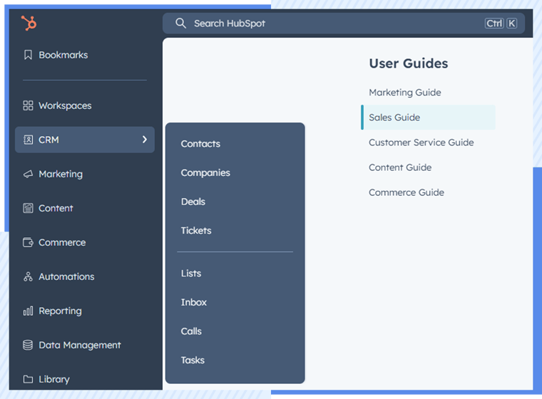Click the K key hint badge
542x399 pixels.
click(512, 23)
